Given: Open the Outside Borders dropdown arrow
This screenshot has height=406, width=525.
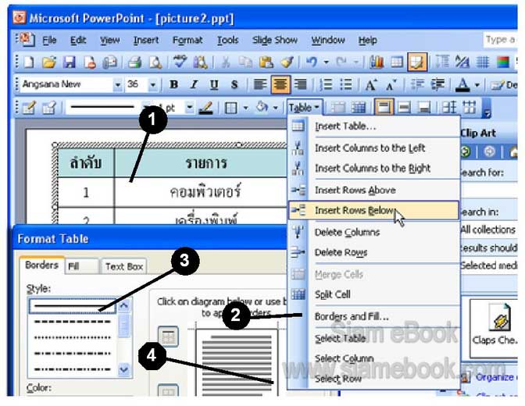Looking at the screenshot, I should pyautogui.click(x=246, y=108).
